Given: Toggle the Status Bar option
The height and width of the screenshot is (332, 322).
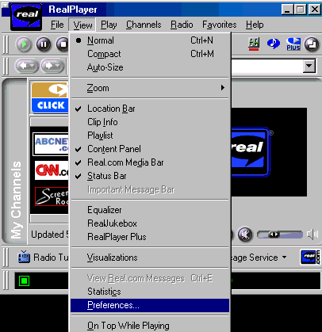Looking at the screenshot, I should click(150, 176).
